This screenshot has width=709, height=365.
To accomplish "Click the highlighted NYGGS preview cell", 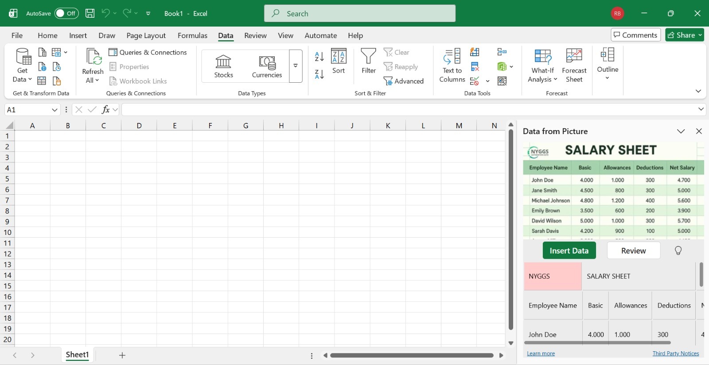I will click(x=553, y=276).
